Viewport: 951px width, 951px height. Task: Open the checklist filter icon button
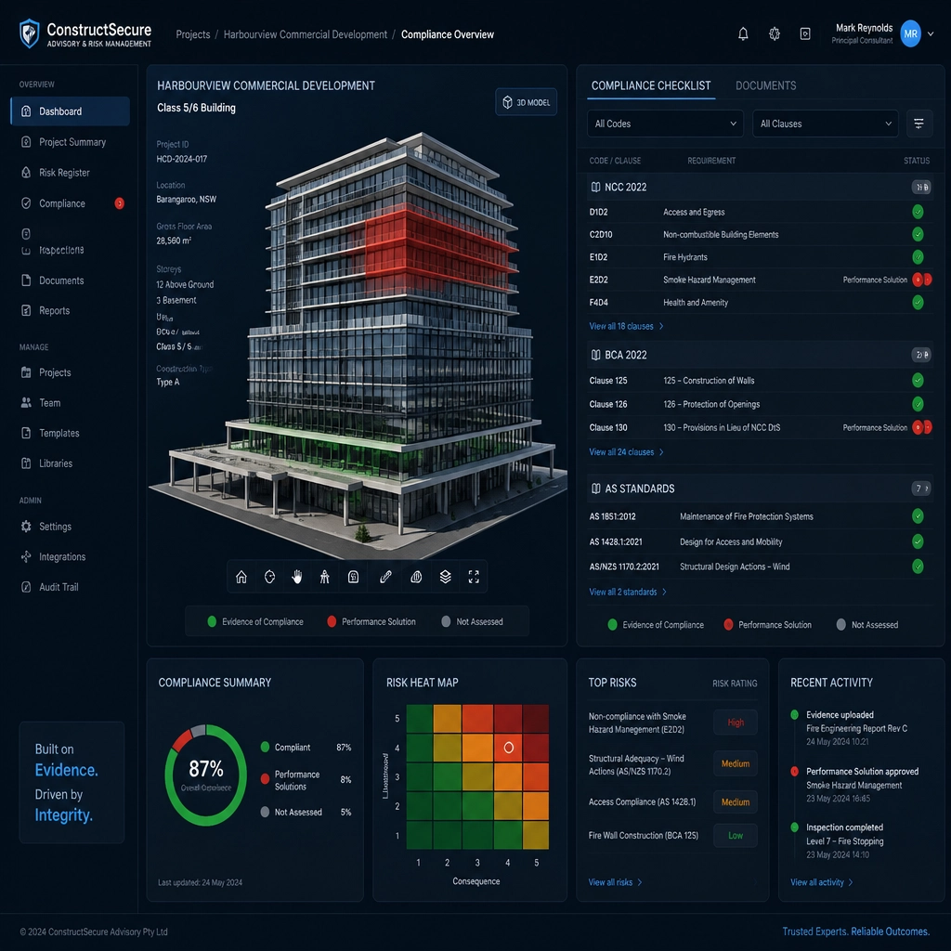coord(918,124)
